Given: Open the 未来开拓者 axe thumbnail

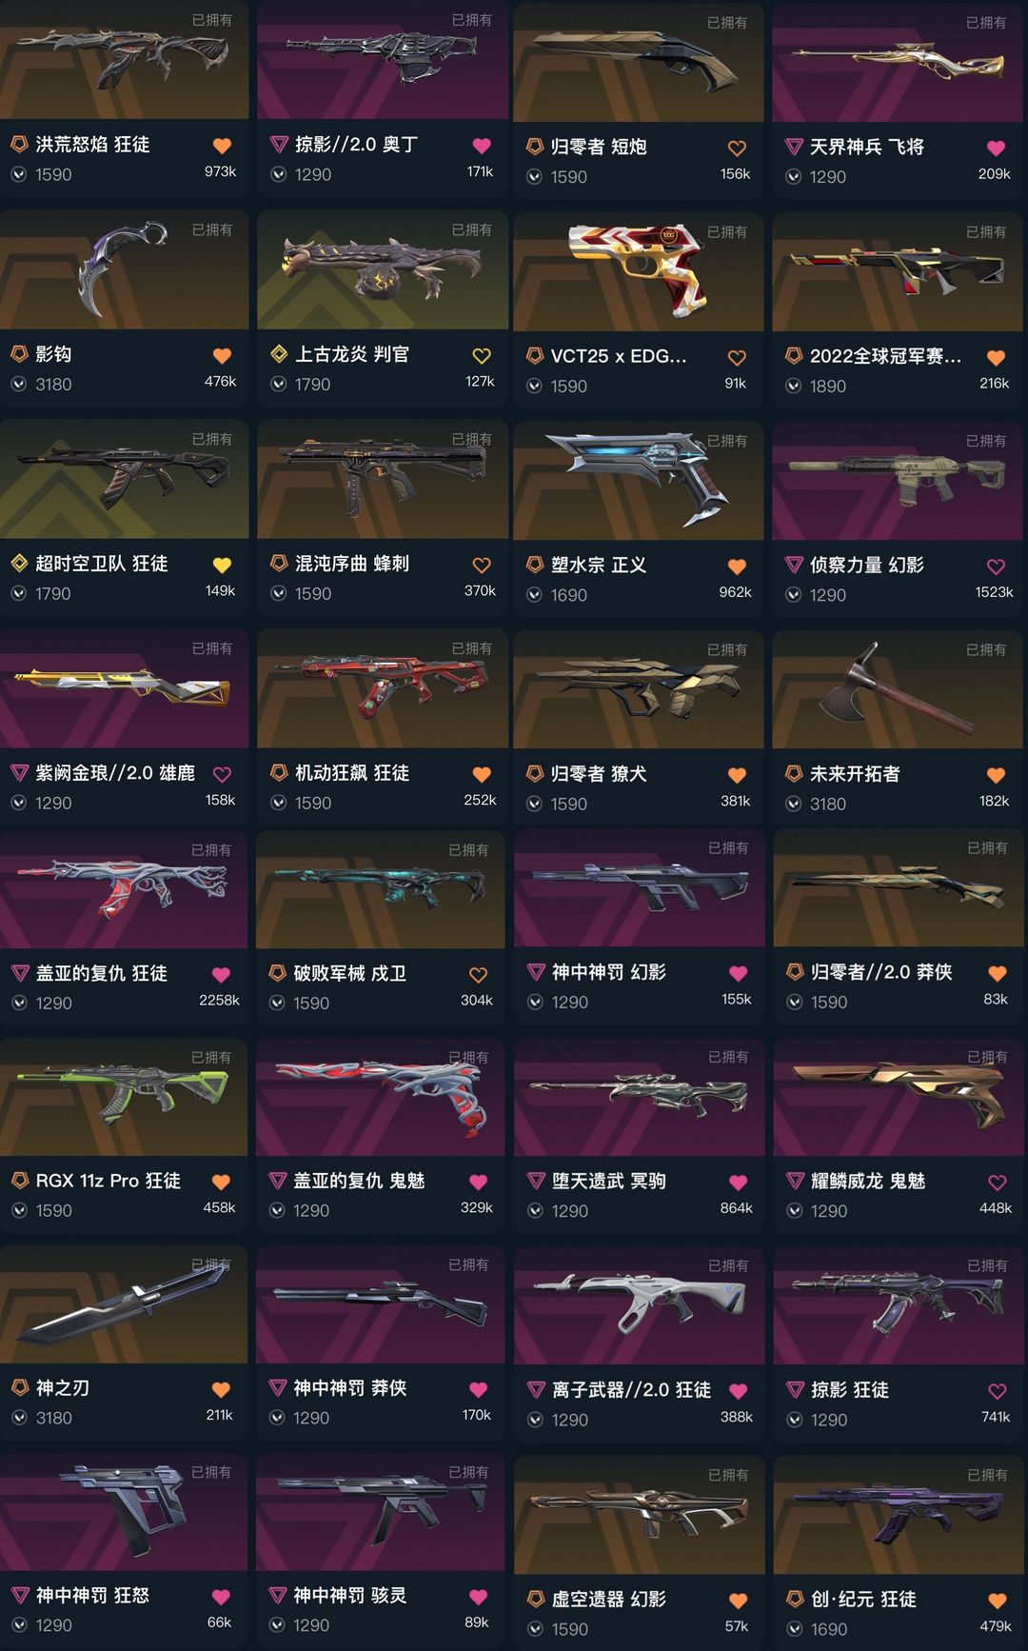Looking at the screenshot, I should click(898, 689).
